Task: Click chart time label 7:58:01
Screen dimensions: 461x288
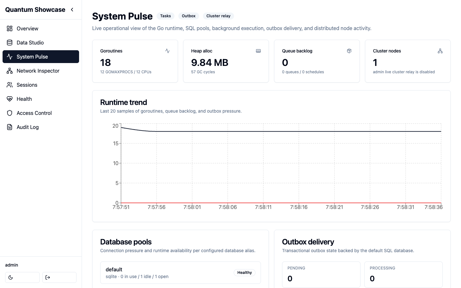Action: coord(192,207)
